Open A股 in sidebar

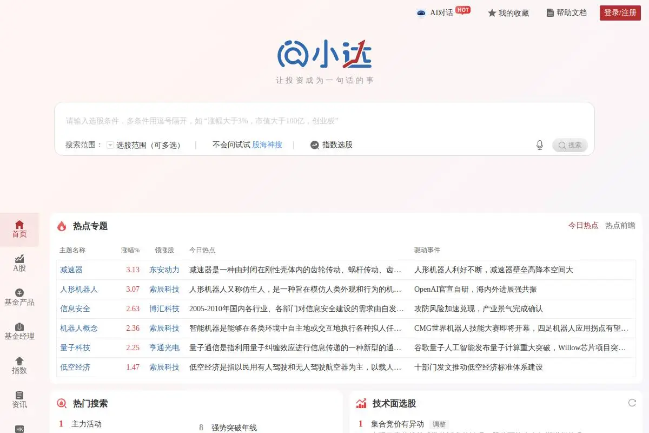point(19,264)
